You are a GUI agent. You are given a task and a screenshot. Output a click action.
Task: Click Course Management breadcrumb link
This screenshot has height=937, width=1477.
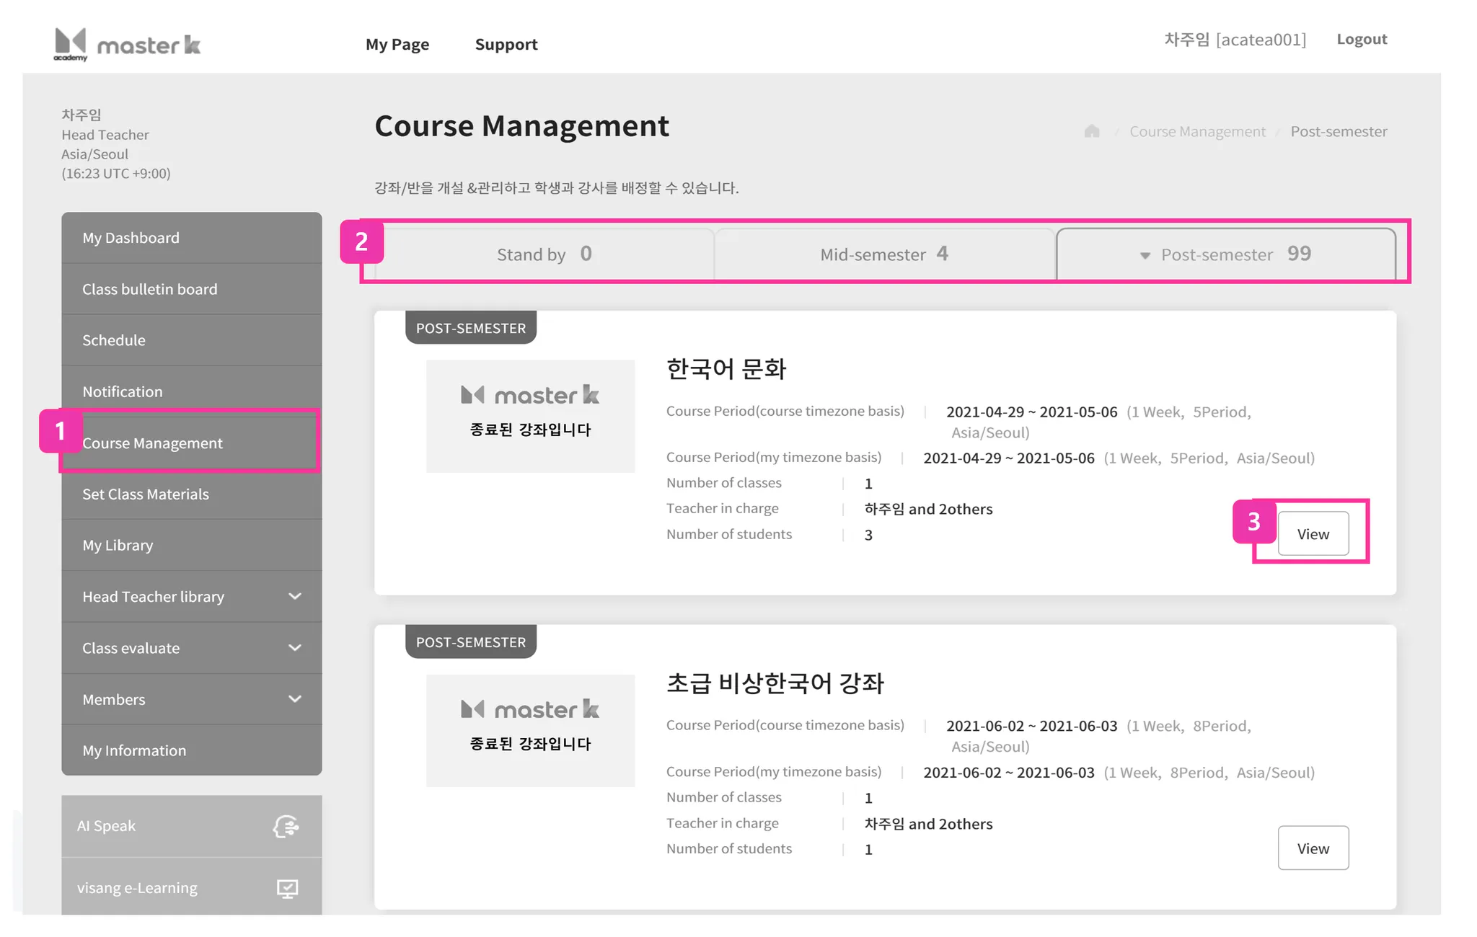click(1197, 132)
